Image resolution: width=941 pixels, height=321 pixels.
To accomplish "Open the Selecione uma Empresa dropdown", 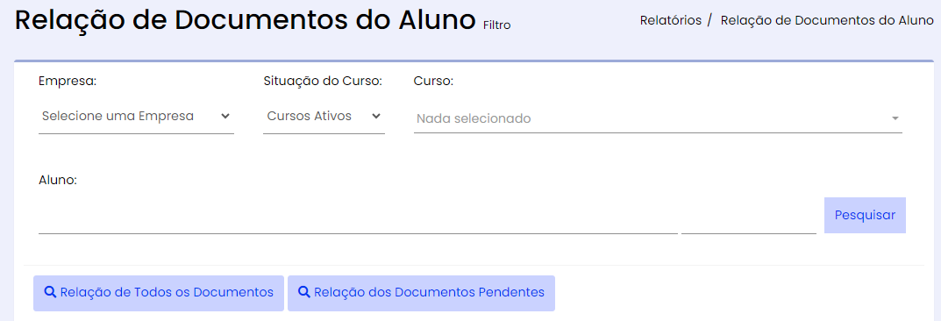I will point(136,117).
